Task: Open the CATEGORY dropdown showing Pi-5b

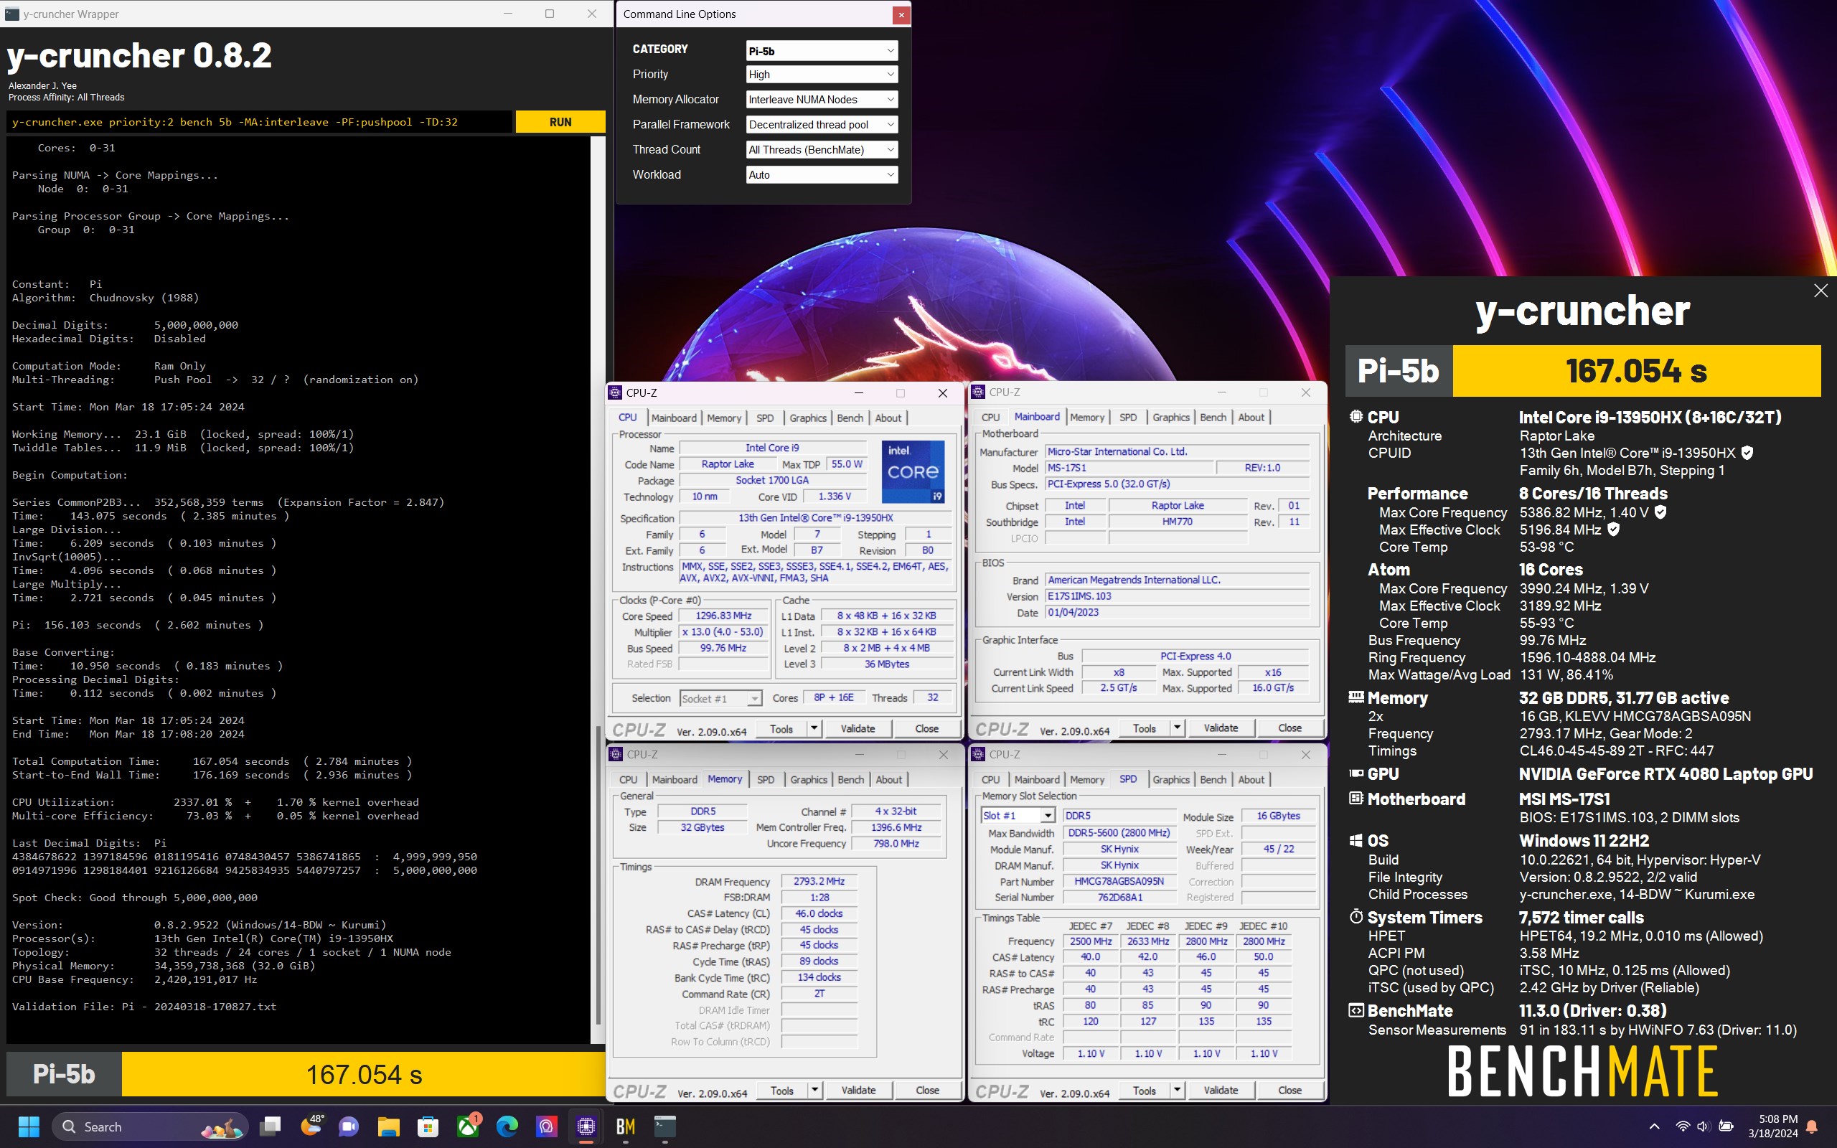Action: point(822,51)
